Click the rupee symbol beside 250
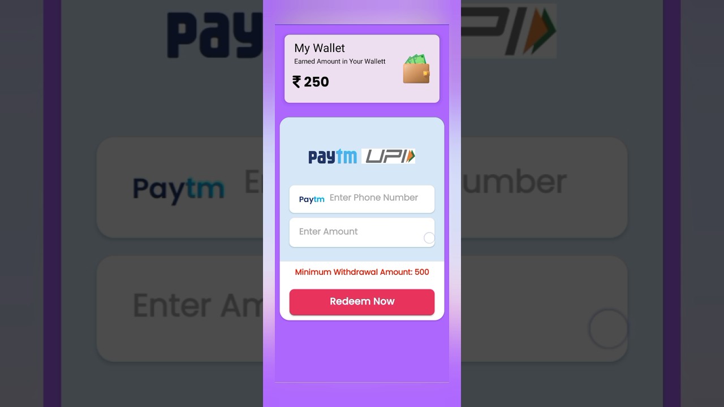Screen dimensions: 724x407 click(x=296, y=82)
